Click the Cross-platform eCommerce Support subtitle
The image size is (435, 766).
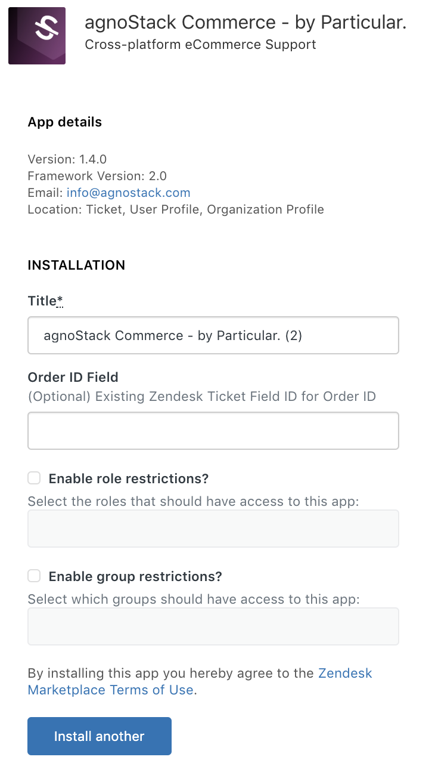pos(200,44)
